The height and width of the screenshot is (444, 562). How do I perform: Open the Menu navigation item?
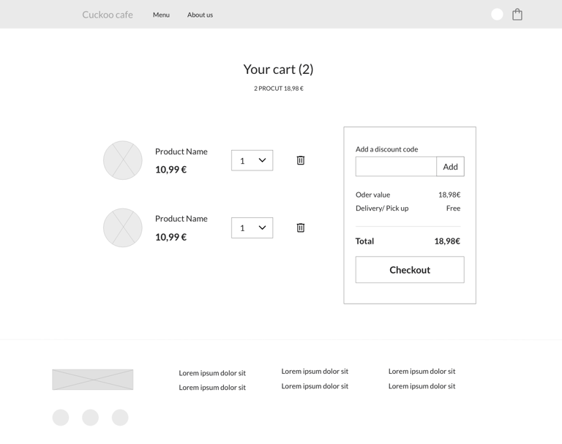161,15
